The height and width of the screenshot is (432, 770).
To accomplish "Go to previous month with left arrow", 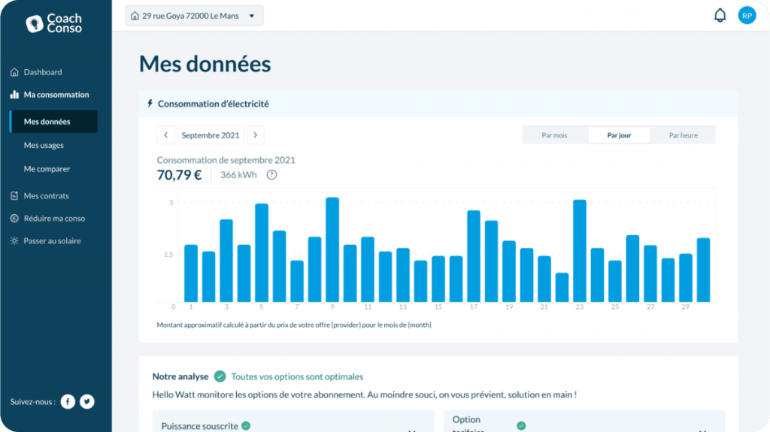I will (165, 135).
